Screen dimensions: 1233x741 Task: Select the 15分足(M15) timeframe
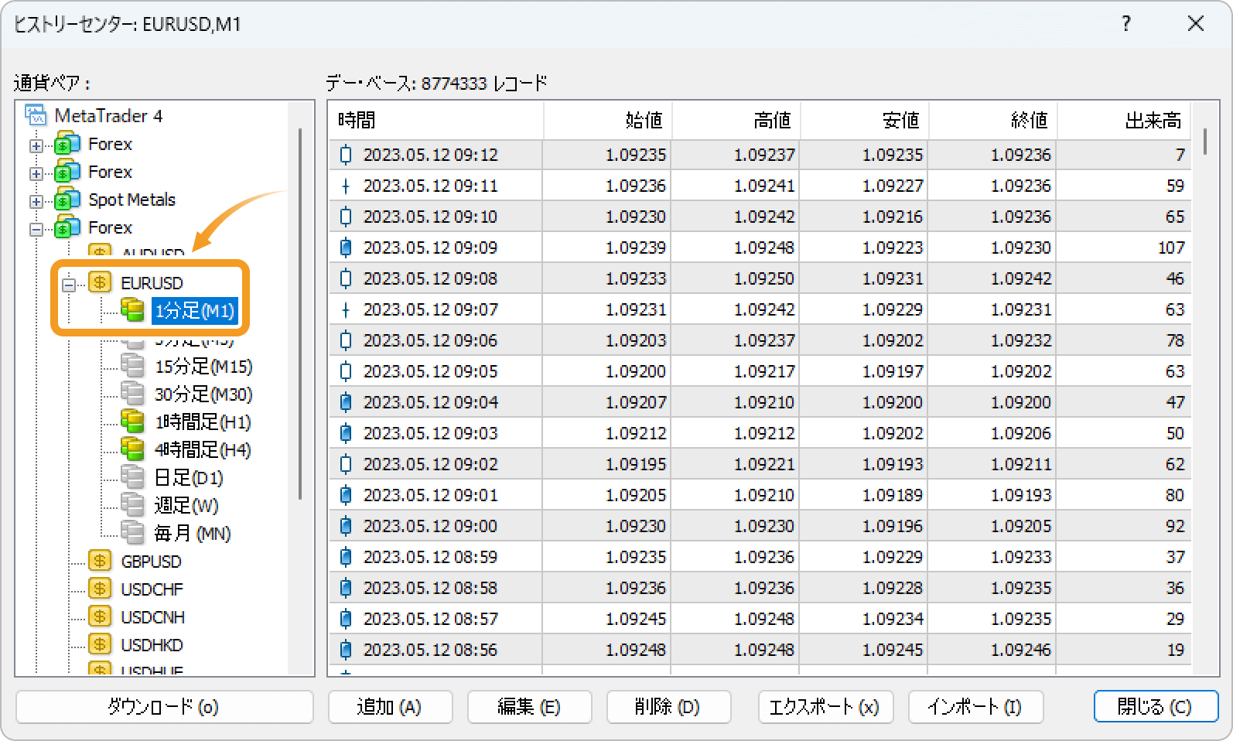point(203,367)
